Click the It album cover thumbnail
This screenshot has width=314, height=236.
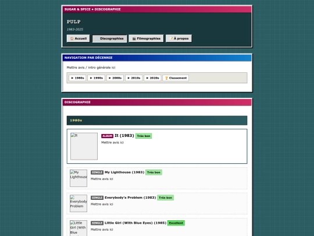pyautogui.click(x=84, y=146)
